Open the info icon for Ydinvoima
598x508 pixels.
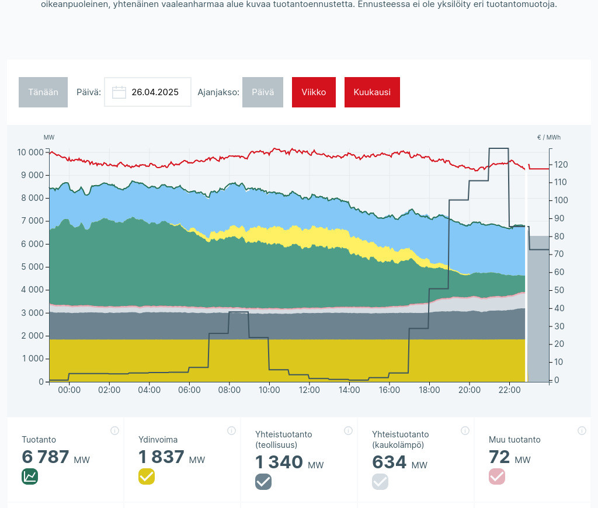(231, 431)
